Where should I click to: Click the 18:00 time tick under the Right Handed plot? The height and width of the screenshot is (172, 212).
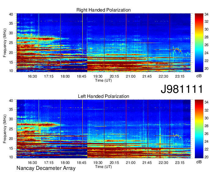[65, 76]
